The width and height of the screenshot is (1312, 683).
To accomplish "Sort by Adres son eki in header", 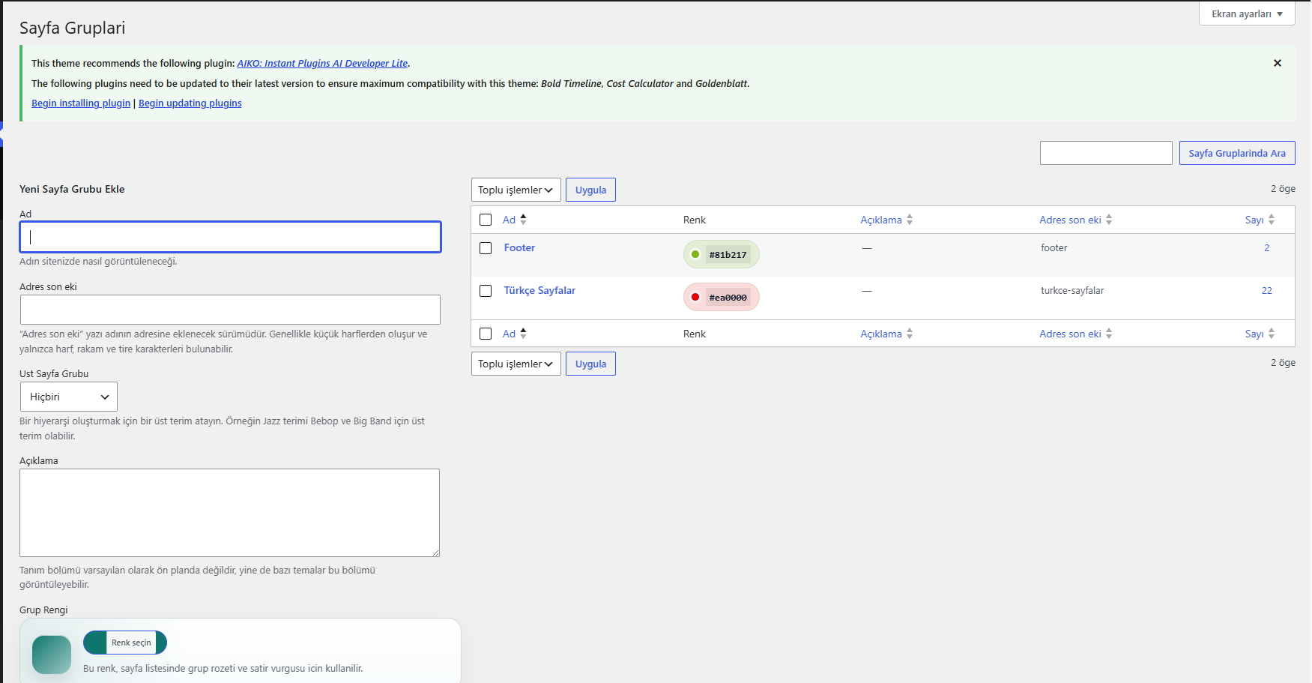I will point(1076,220).
